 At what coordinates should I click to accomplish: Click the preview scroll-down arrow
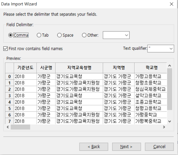point(170,121)
